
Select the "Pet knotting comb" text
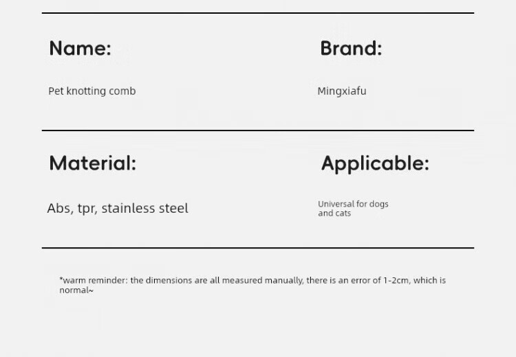coord(92,91)
